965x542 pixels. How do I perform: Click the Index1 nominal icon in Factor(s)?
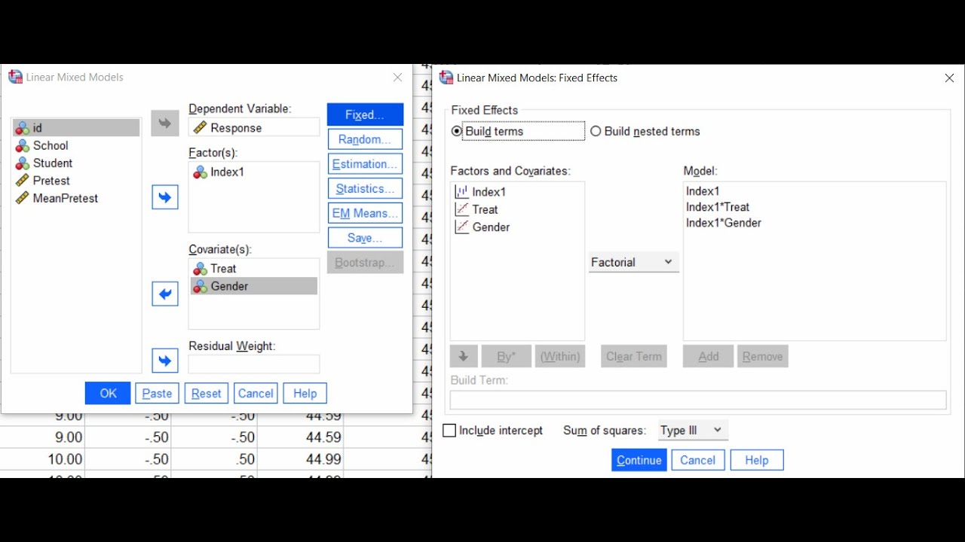coord(200,172)
